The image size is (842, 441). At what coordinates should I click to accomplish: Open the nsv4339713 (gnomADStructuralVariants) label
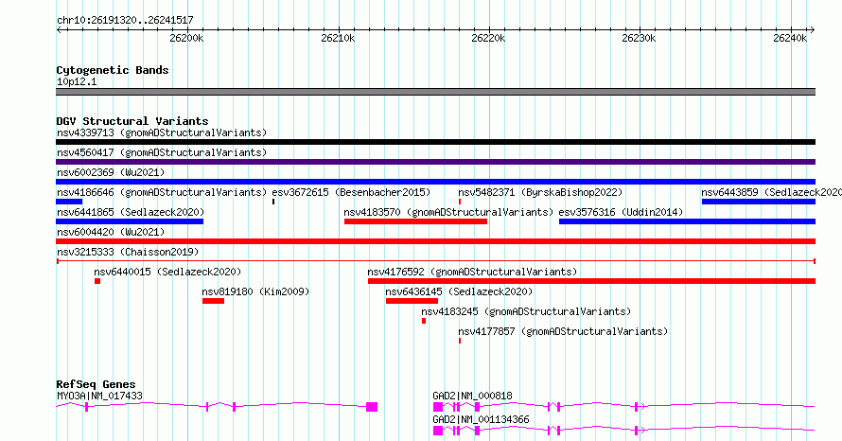[162, 132]
